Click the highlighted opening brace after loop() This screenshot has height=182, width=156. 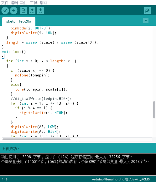3,56
